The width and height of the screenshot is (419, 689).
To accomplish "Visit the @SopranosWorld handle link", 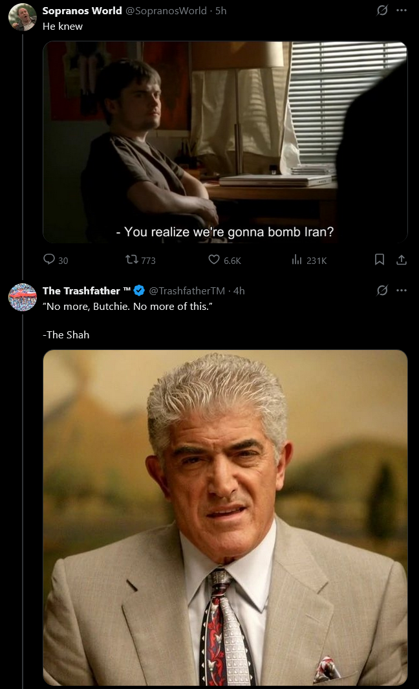I will coord(166,10).
